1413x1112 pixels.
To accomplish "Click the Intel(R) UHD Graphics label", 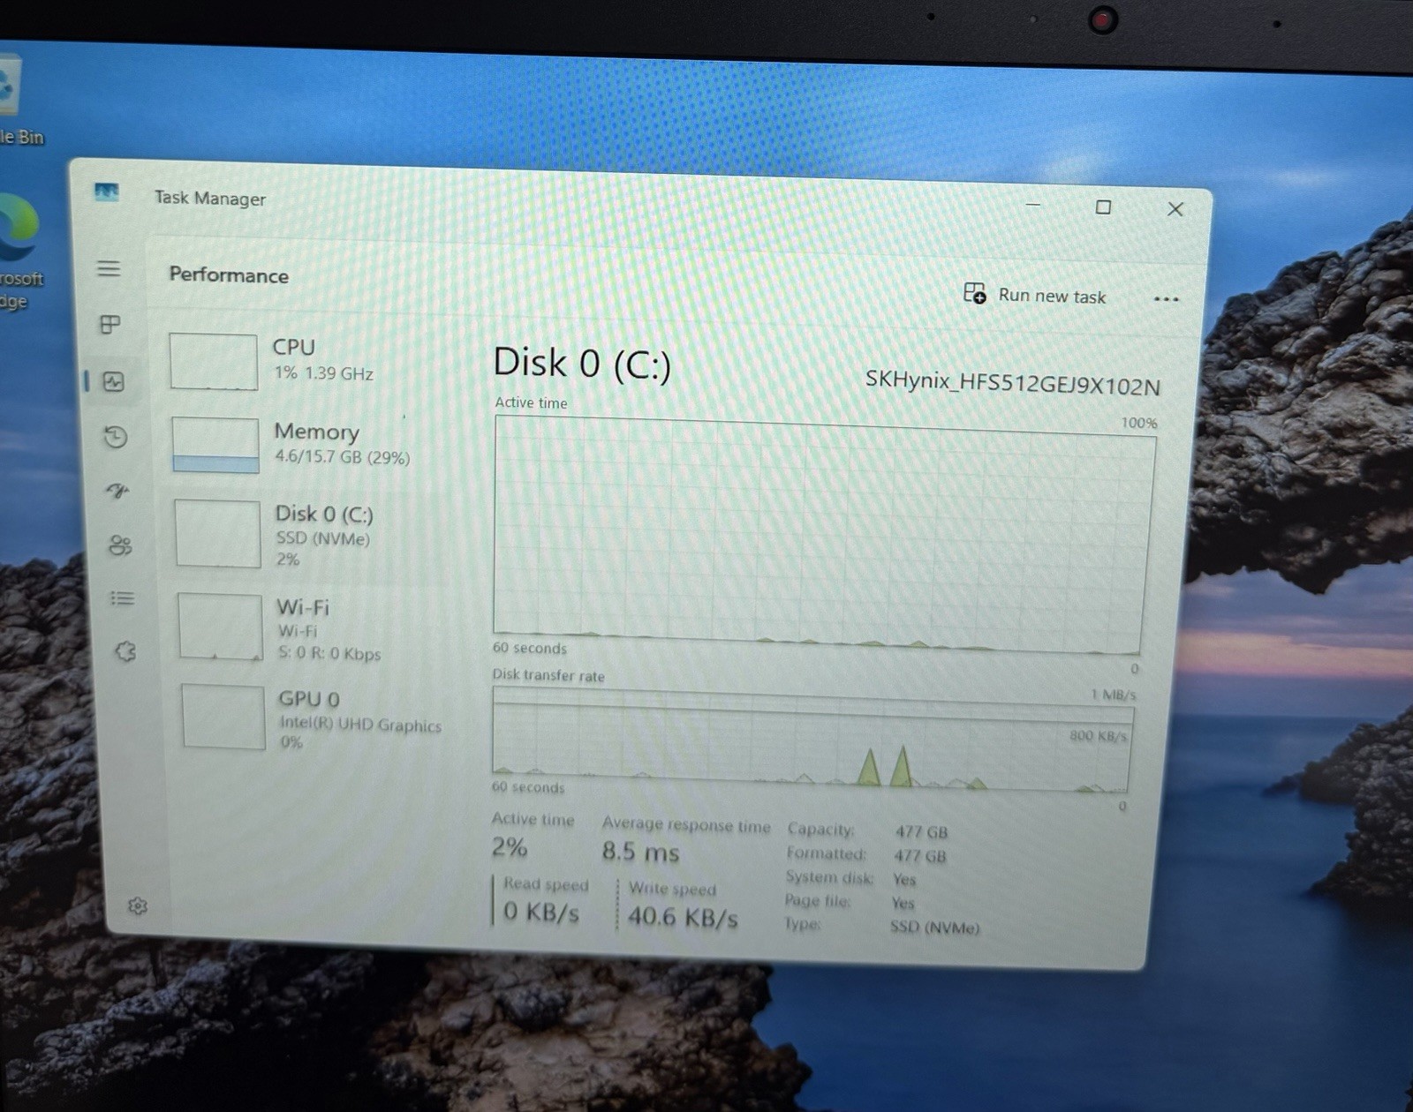I will (360, 725).
